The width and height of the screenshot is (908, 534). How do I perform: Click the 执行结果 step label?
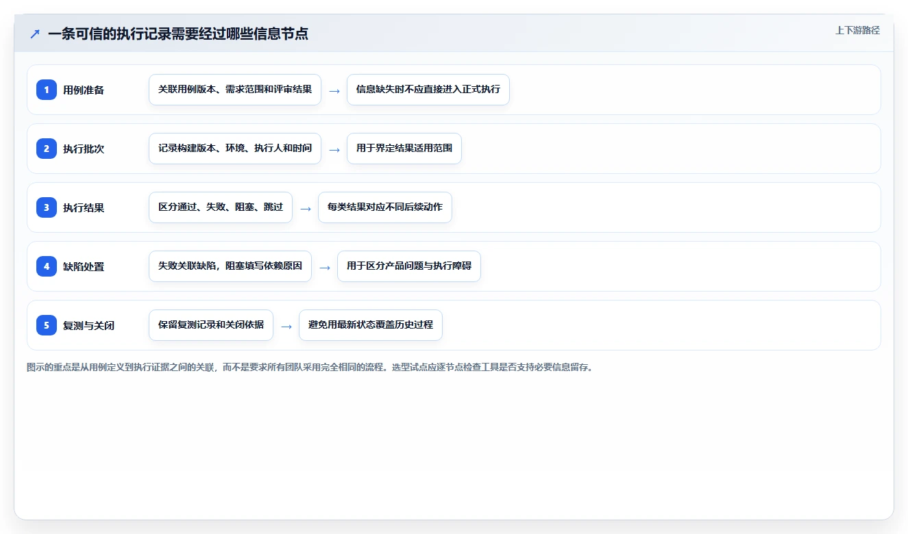[84, 207]
